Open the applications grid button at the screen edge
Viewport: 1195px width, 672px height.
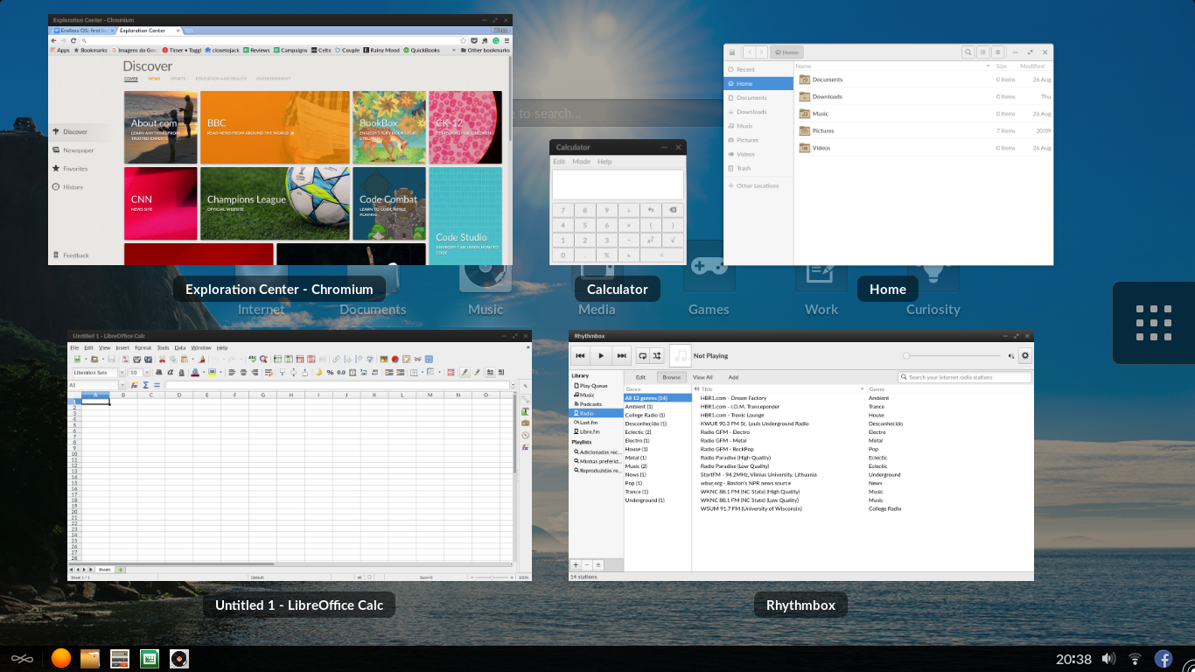1154,322
